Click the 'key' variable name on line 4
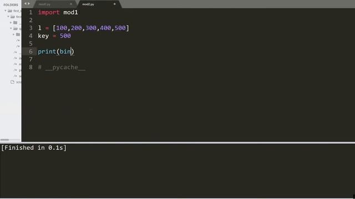Viewport: 355px width, 199px height. pos(43,36)
